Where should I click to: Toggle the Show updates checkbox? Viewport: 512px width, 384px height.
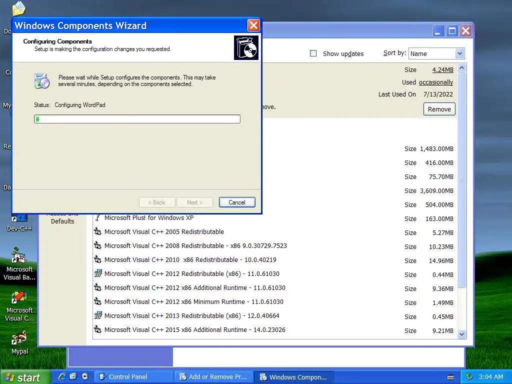point(313,53)
